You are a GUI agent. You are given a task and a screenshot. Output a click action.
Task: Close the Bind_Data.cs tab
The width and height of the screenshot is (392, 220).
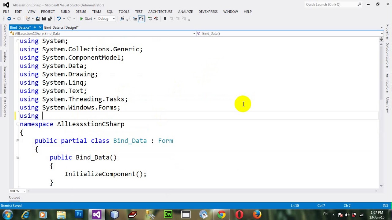[40, 28]
